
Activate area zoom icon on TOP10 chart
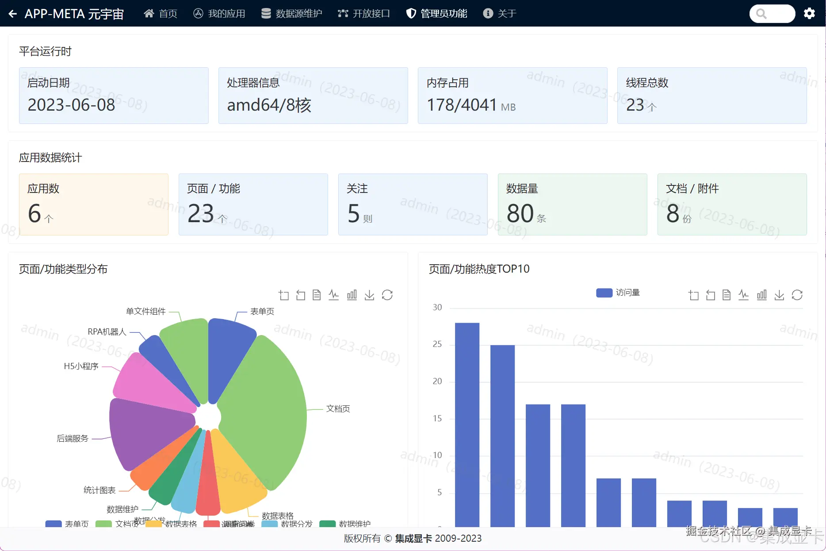[x=694, y=295]
